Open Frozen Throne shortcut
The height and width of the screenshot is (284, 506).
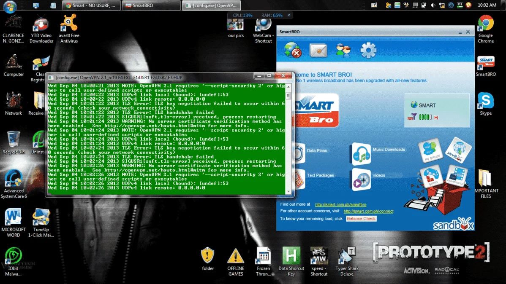263,262
